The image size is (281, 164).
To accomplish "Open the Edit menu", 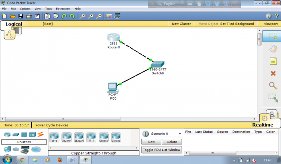I will (13, 9).
